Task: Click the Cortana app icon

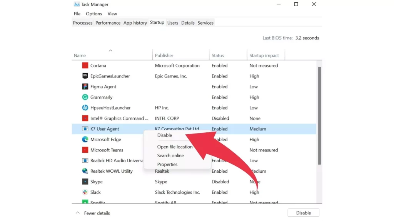Action: [85, 66]
